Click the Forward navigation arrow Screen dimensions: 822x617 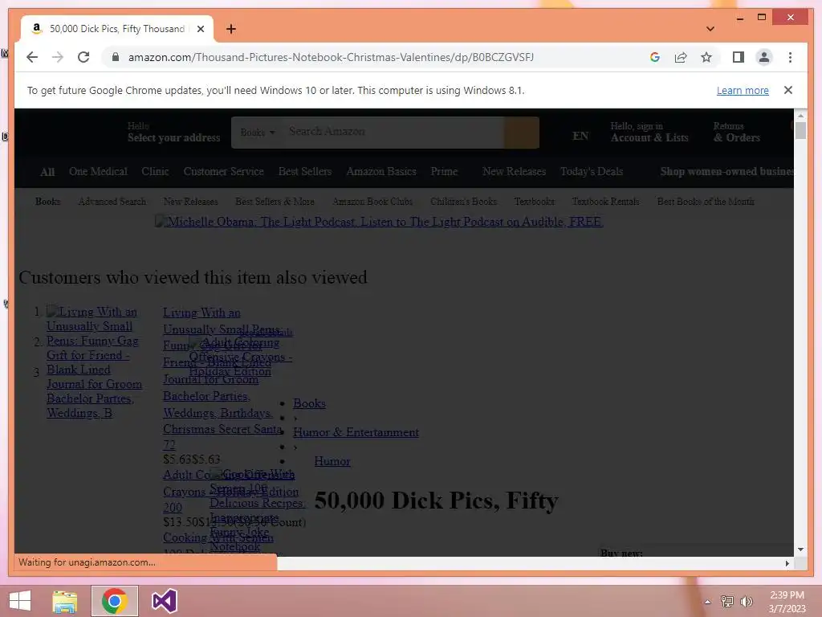pyautogui.click(x=58, y=57)
